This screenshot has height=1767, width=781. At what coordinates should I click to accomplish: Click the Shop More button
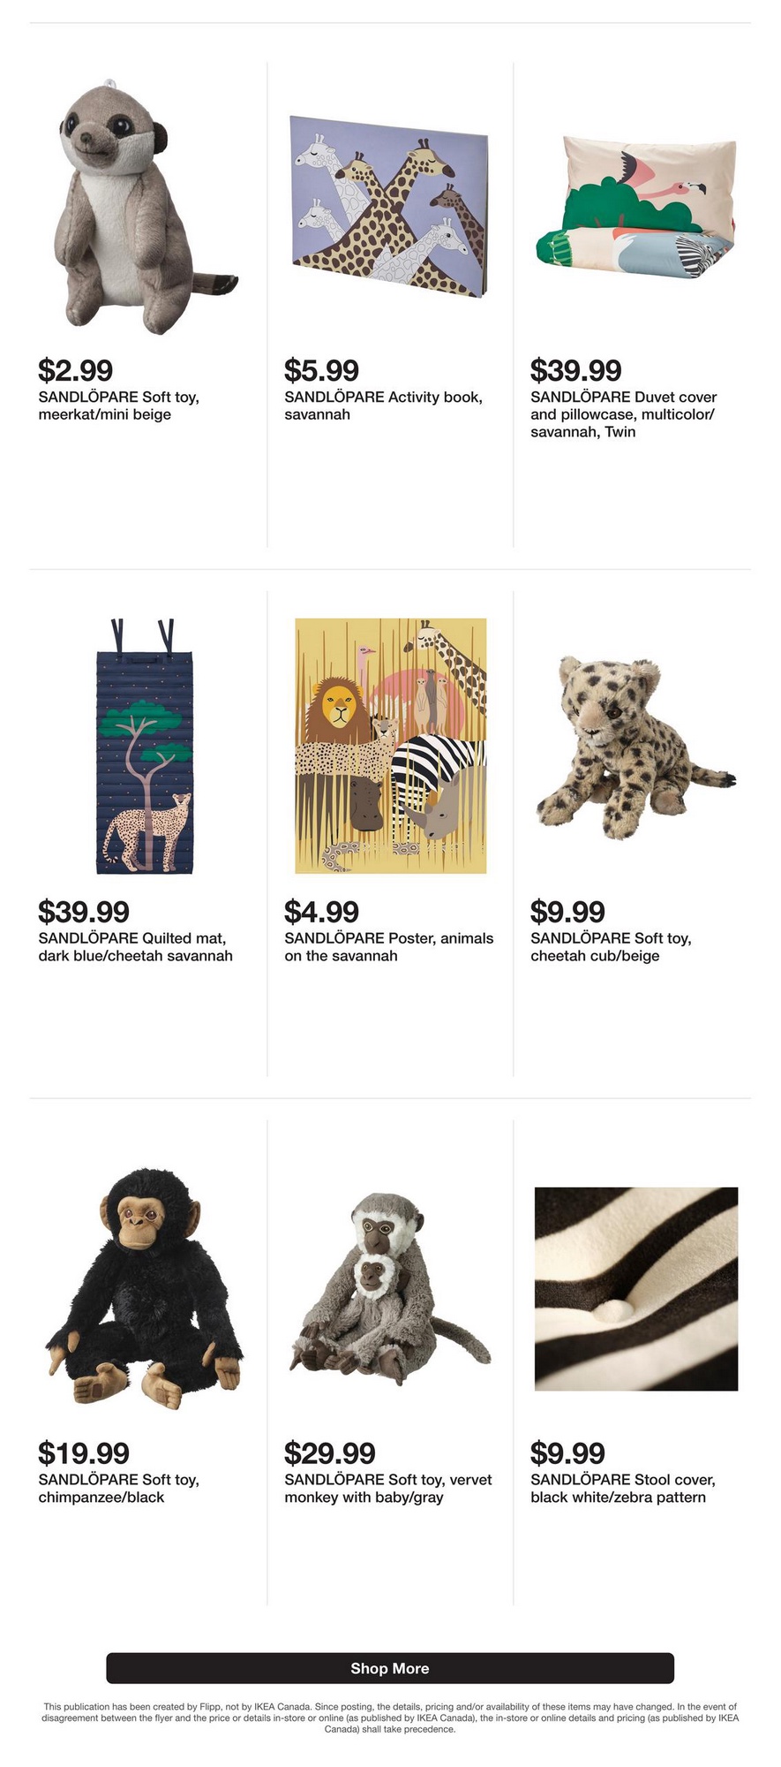tap(390, 1668)
